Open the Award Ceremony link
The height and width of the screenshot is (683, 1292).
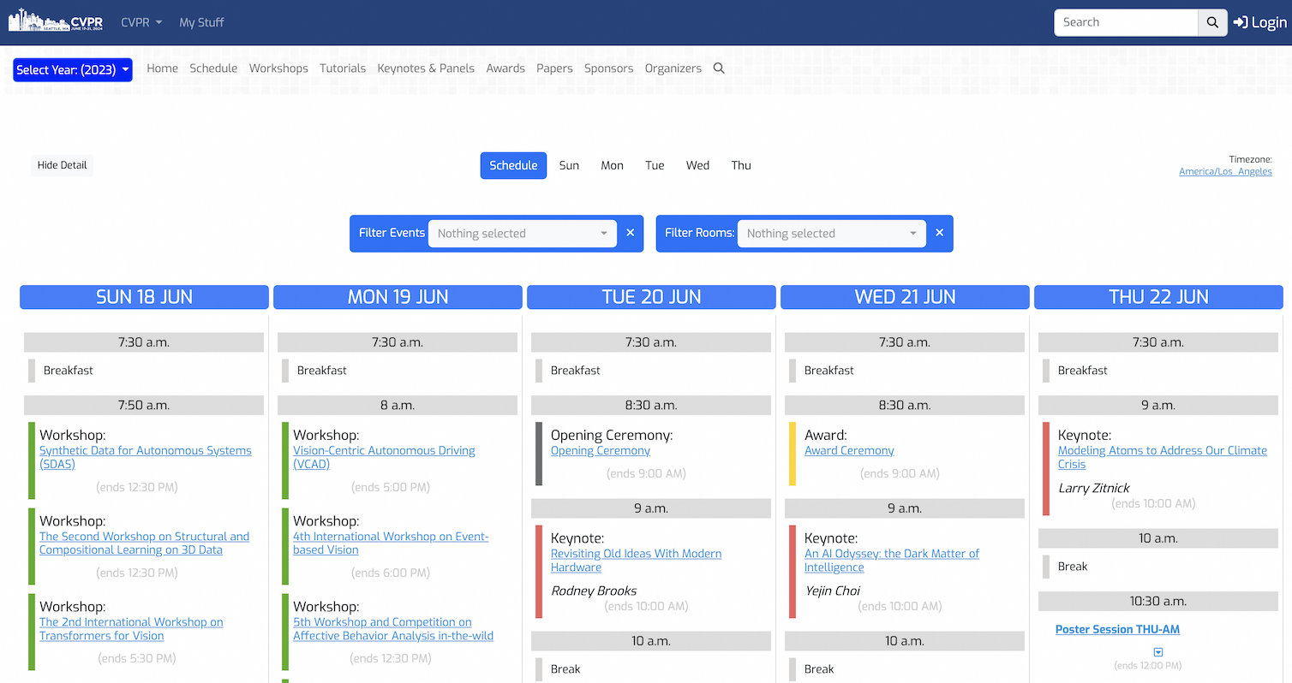coord(849,450)
